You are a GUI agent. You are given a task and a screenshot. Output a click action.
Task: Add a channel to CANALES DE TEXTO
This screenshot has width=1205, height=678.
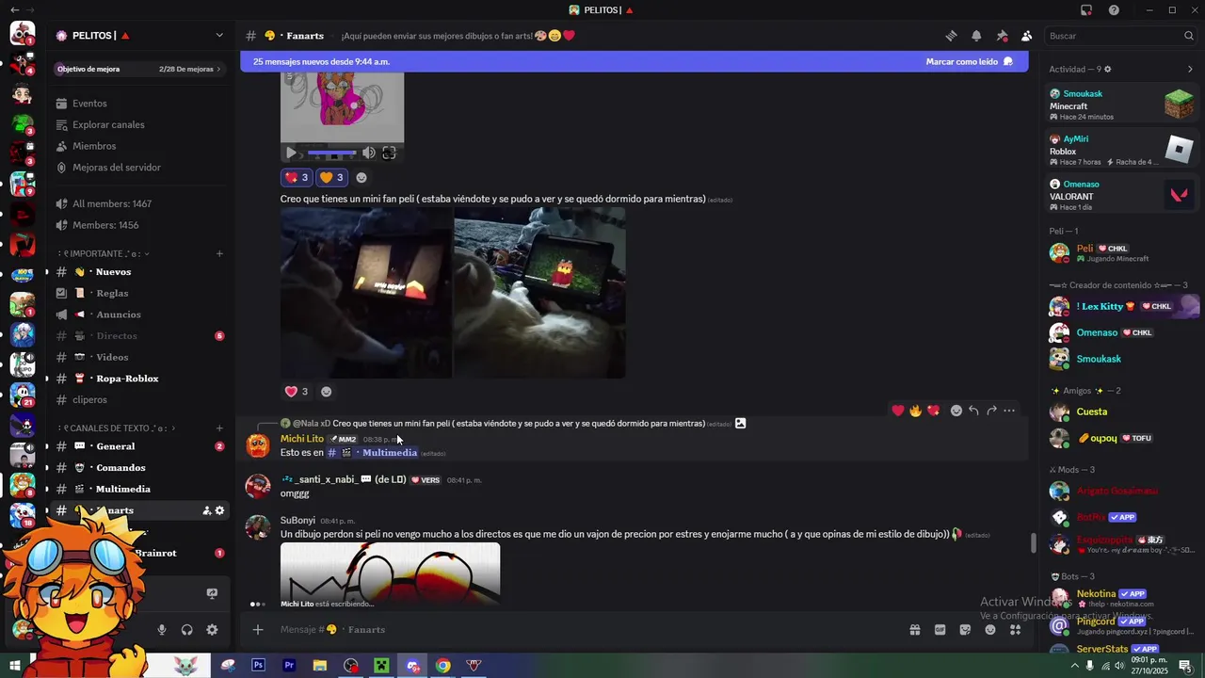point(219,428)
